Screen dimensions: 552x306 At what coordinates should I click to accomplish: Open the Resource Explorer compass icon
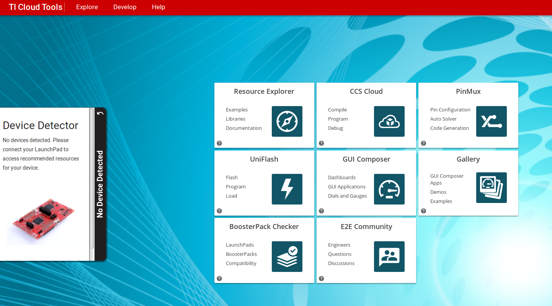pyautogui.click(x=287, y=121)
